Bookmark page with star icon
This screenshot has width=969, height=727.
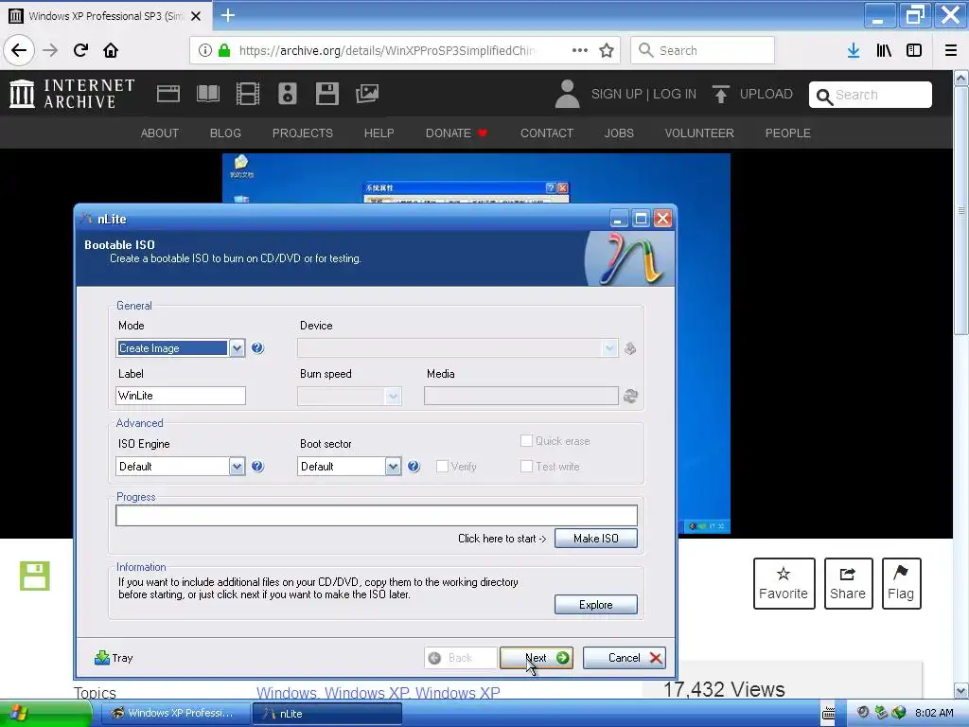tap(607, 50)
